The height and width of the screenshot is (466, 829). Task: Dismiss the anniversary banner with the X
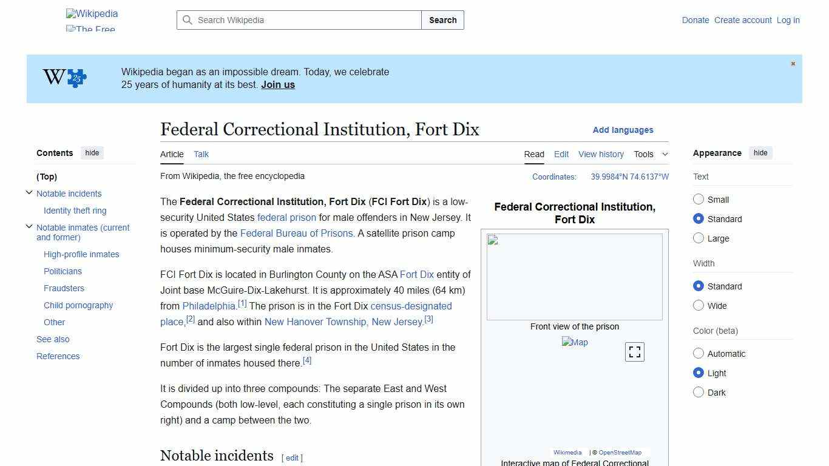click(x=793, y=63)
